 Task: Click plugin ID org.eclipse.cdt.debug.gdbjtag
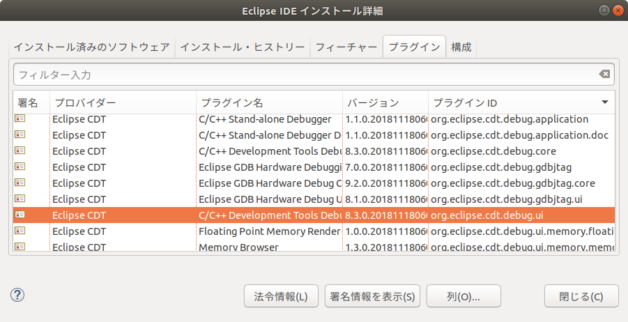(x=501, y=167)
